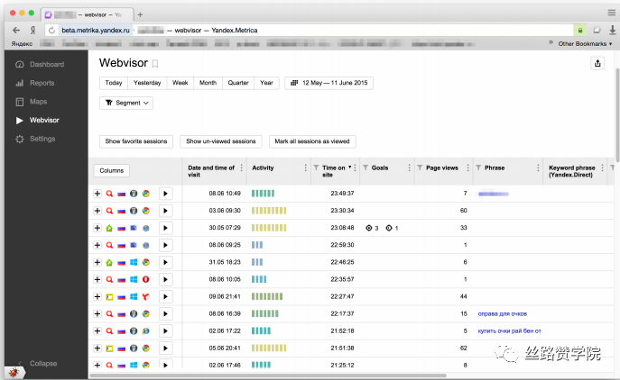620x380 pixels.
Task: Click the downloads arrow in browser toolbar
Action: [612, 30]
